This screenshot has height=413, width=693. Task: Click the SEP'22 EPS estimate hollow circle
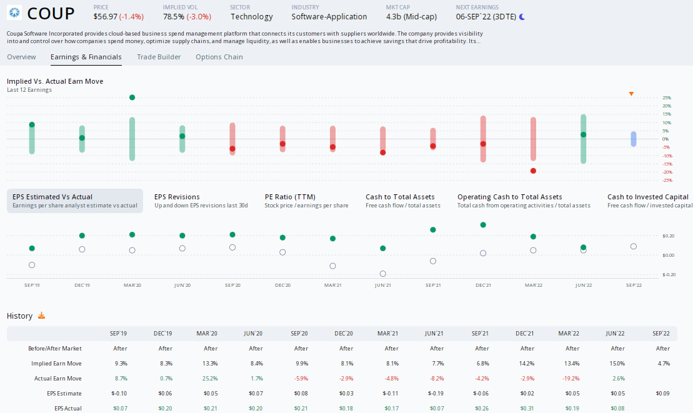[x=634, y=246]
